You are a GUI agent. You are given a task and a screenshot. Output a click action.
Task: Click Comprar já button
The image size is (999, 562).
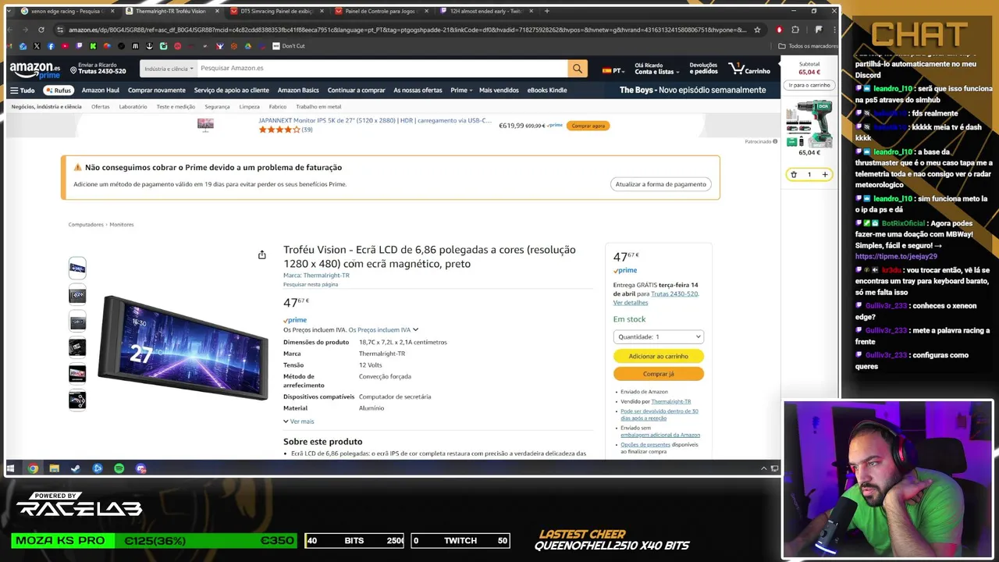658,374
